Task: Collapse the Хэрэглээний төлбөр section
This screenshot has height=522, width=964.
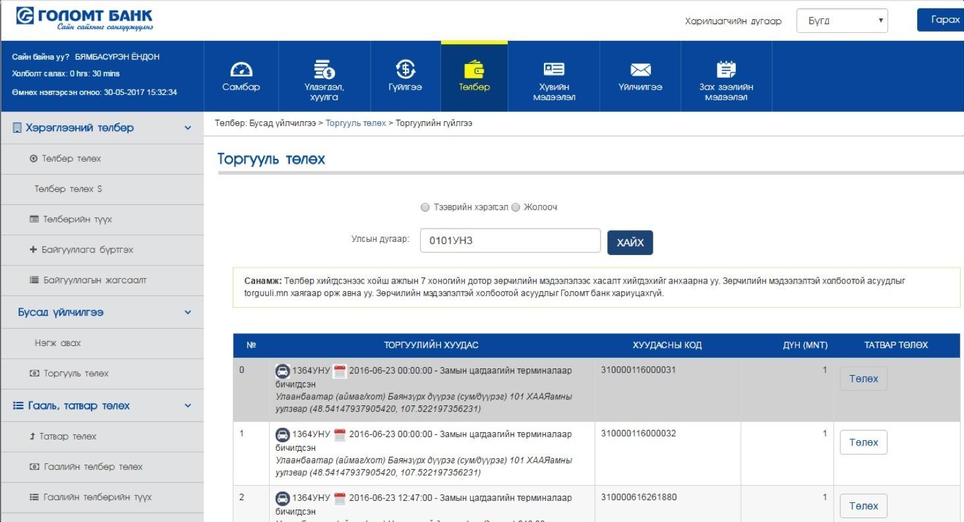Action: (188, 128)
